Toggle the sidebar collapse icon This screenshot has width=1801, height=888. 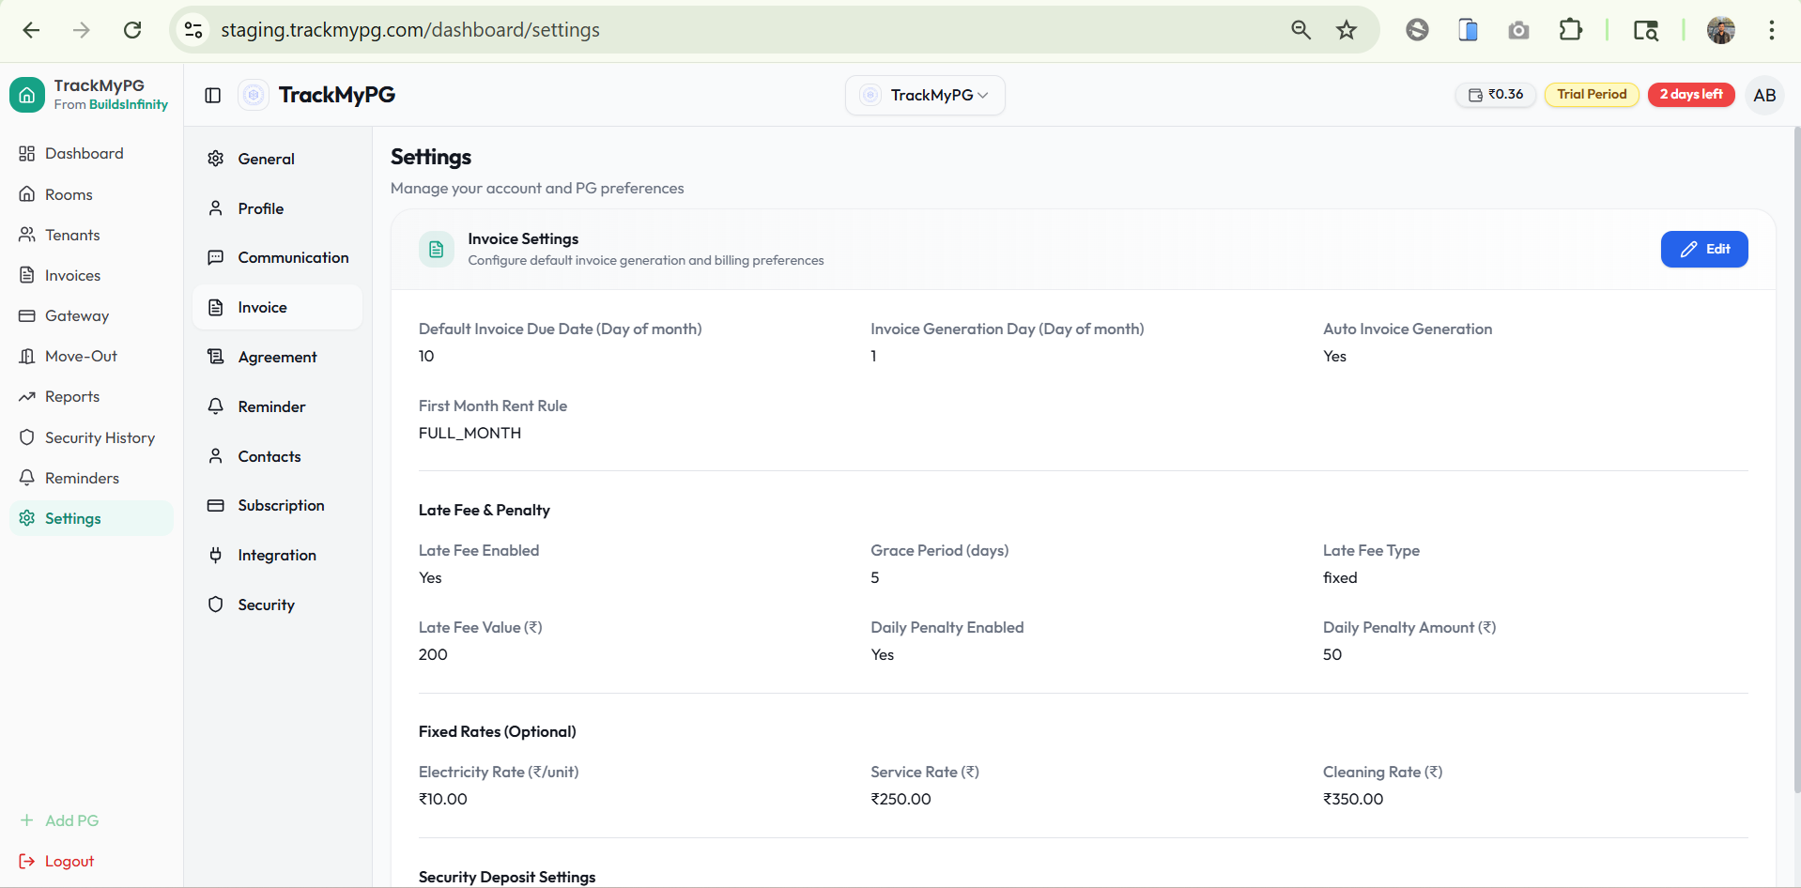click(213, 95)
